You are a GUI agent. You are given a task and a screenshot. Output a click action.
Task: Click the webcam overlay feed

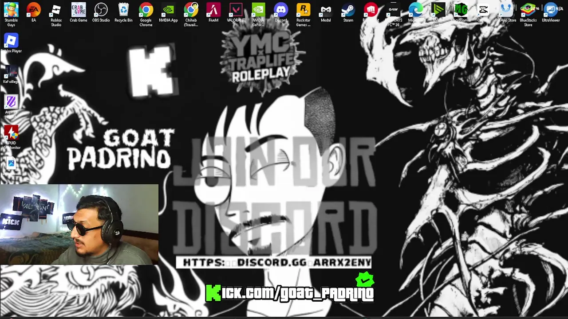tap(79, 225)
